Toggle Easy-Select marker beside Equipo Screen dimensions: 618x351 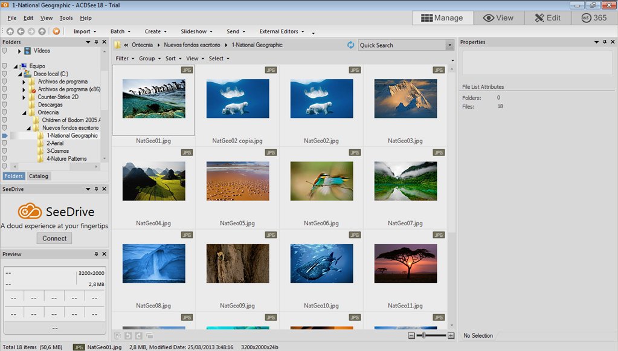(4, 66)
